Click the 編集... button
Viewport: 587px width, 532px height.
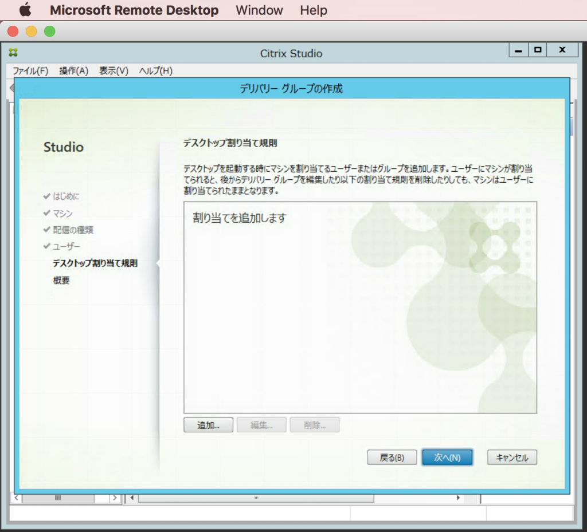coord(261,425)
